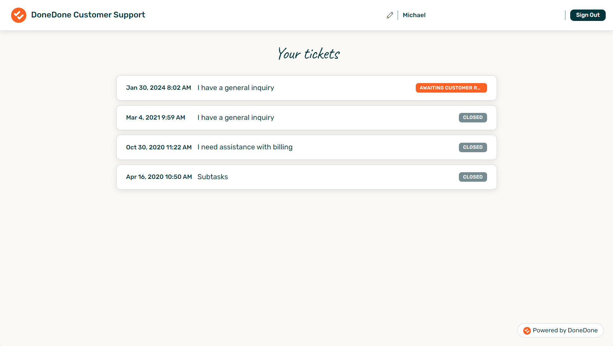Select the I need assistance with billing text
This screenshot has width=613, height=346.
pyautogui.click(x=245, y=147)
